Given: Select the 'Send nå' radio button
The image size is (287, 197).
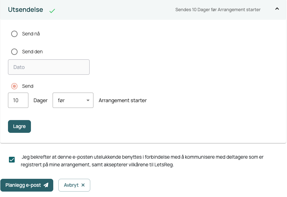Looking at the screenshot, I should pos(14,34).
